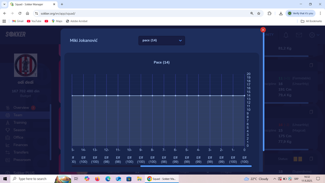Open the settings gear icon
Viewport: 325px width, 183px height.
pos(312,35)
